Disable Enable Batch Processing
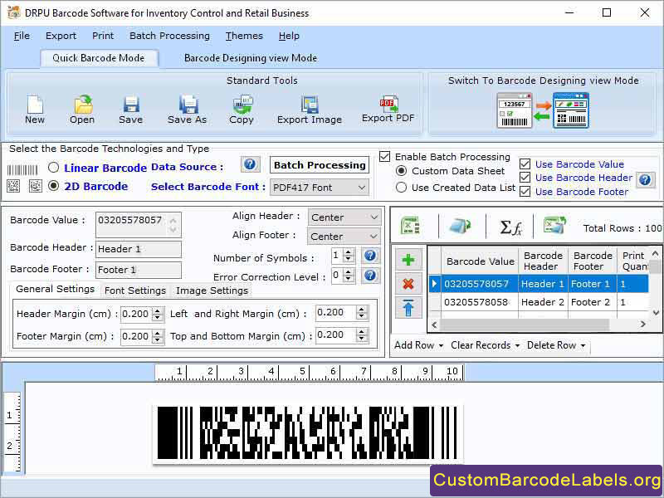 pyautogui.click(x=385, y=157)
